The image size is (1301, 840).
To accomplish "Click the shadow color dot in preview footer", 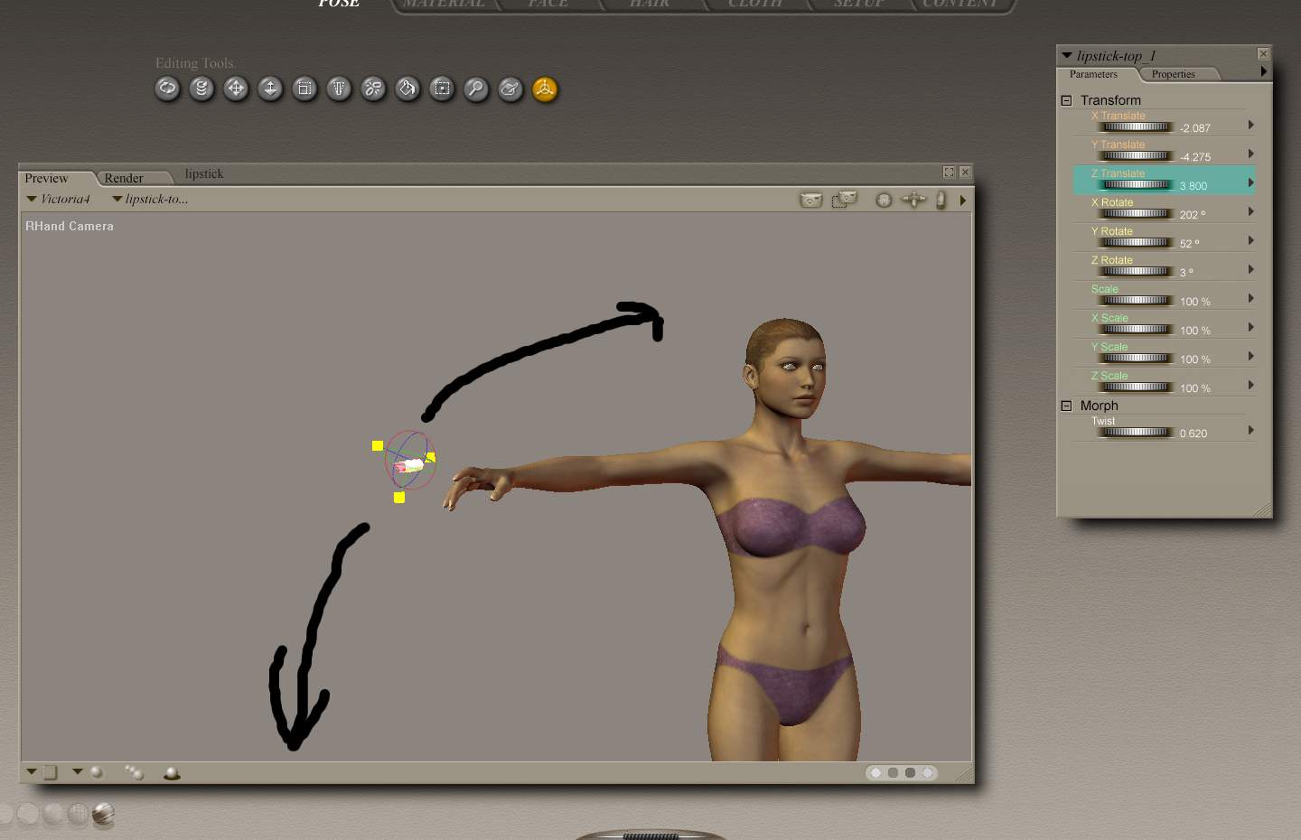I will tap(910, 773).
